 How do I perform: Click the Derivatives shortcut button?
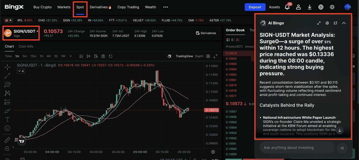click(206, 33)
